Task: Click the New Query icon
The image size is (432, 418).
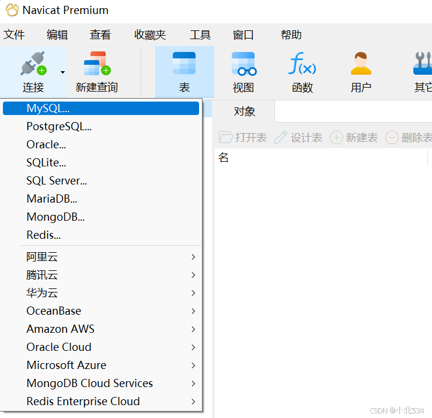Action: pos(97,64)
